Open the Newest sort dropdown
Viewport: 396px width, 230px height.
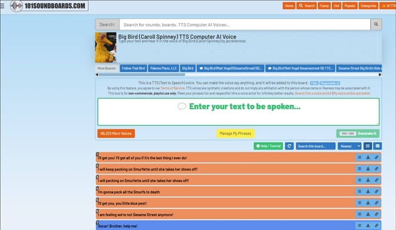tap(349, 146)
